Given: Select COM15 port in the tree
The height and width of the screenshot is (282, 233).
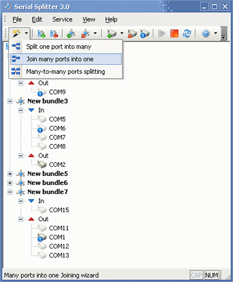Looking at the screenshot, I should tap(59, 210).
